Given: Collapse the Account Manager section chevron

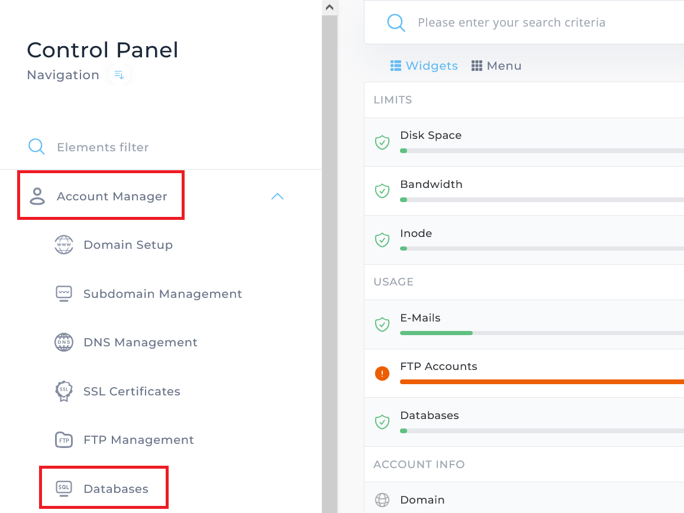Looking at the screenshot, I should pyautogui.click(x=277, y=196).
